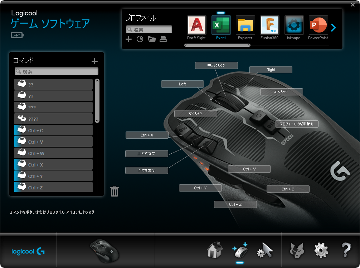Image resolution: width=360 pixels, height=268 pixels.
Task: Click the プロフィールの切り替え button label
Action: pyautogui.click(x=297, y=124)
